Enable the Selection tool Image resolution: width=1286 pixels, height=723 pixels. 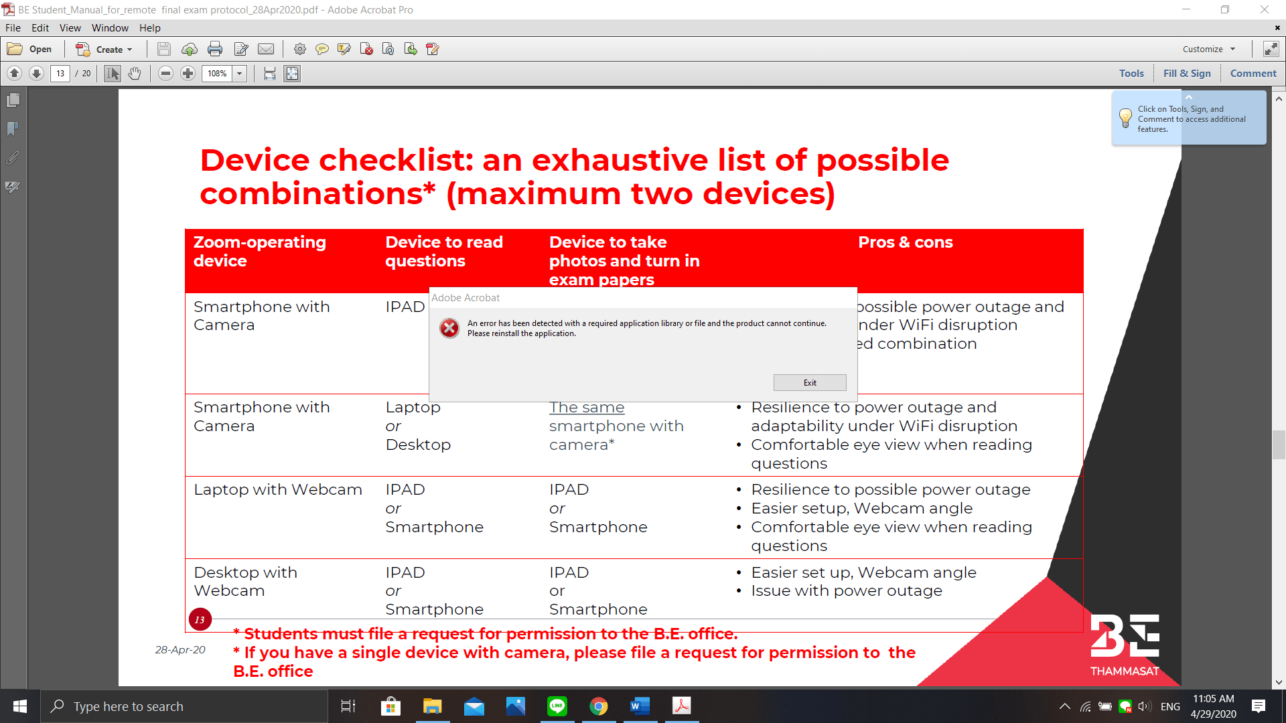coord(112,74)
